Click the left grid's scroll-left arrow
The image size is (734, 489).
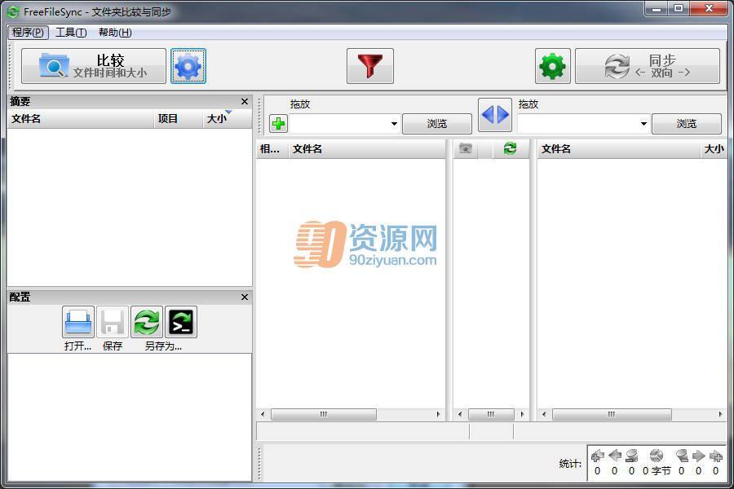click(x=263, y=414)
